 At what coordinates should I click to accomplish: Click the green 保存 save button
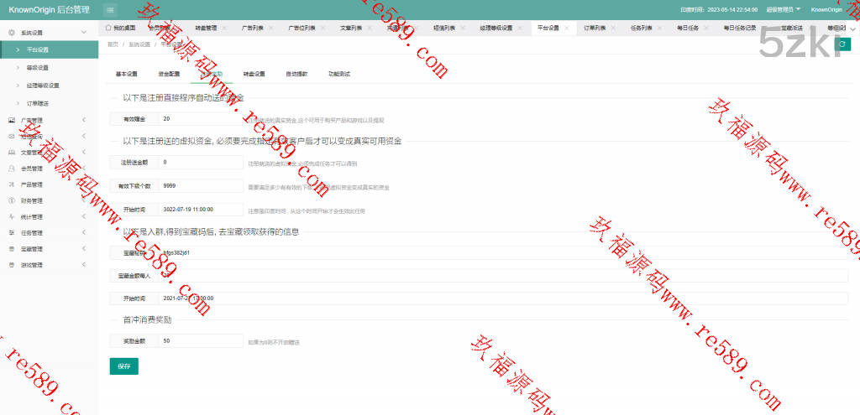(x=123, y=366)
